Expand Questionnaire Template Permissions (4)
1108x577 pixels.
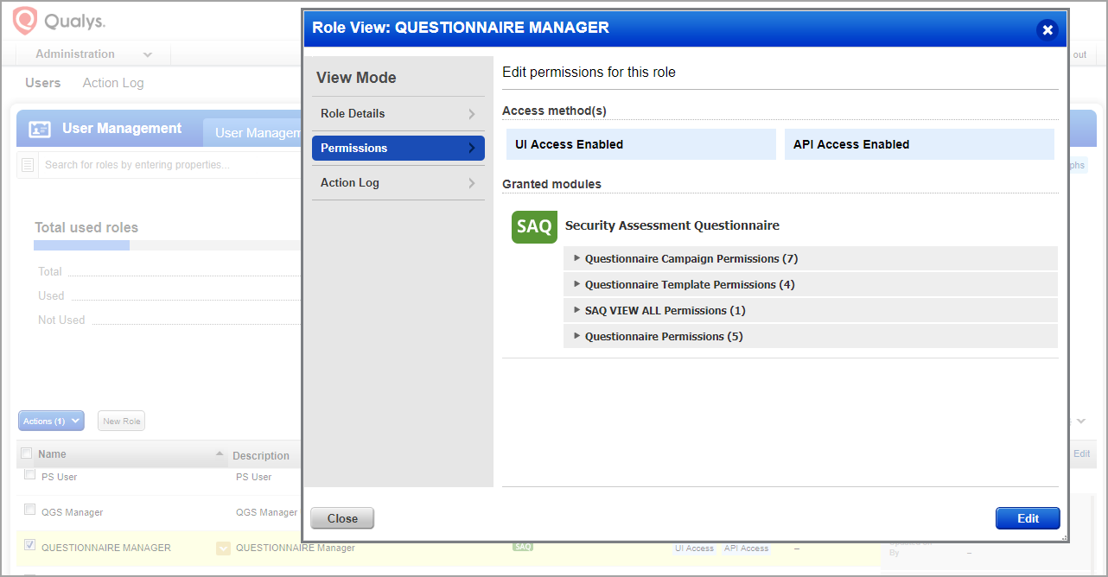coord(811,284)
